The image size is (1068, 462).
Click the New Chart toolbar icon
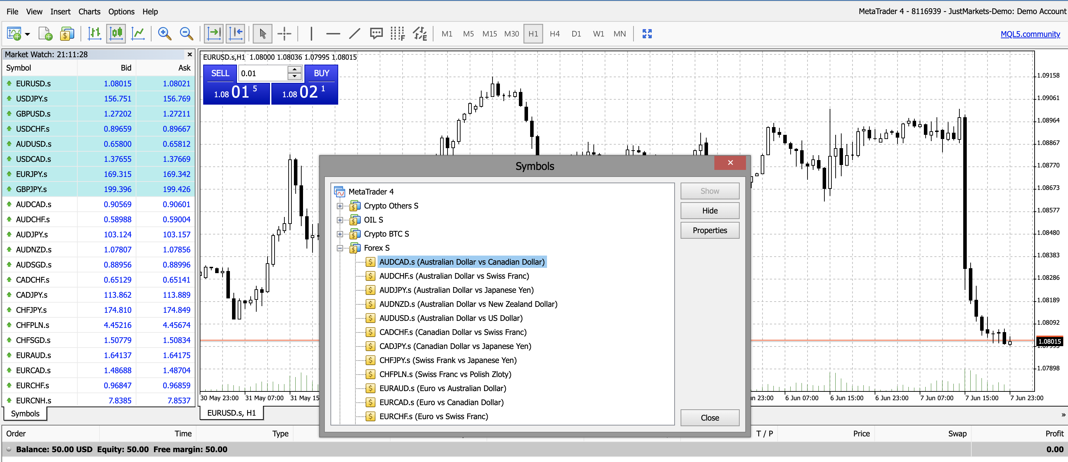[14, 34]
